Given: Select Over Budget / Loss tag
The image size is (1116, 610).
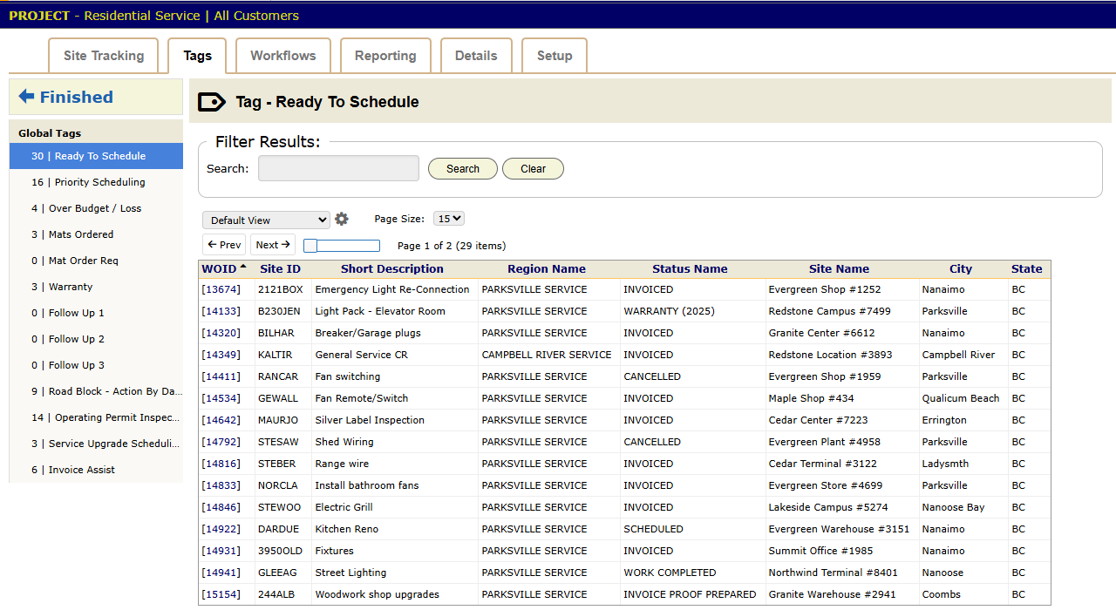Looking at the screenshot, I should [96, 208].
